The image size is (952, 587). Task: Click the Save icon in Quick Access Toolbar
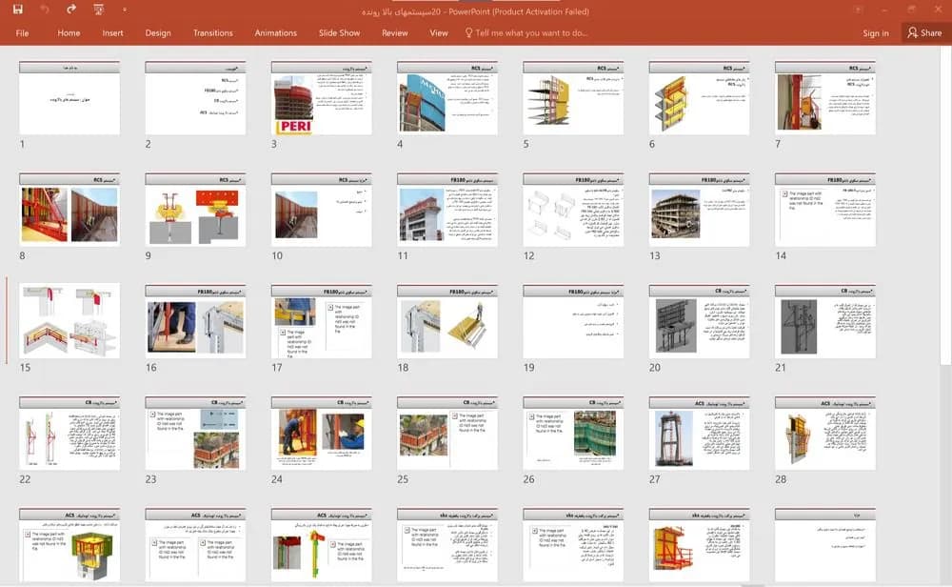pyautogui.click(x=17, y=10)
